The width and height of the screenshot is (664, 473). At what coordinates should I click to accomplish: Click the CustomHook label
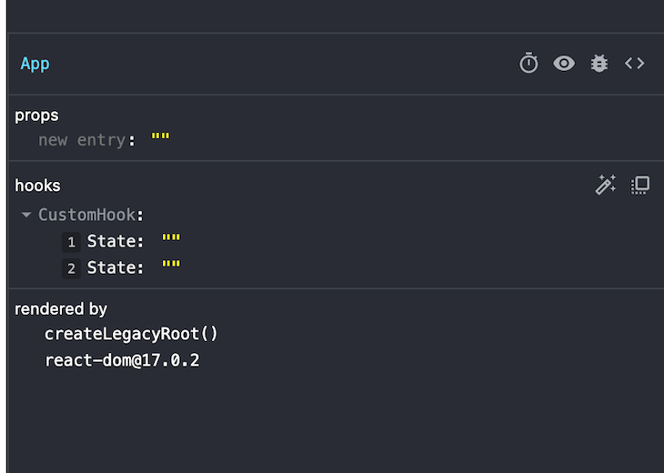pyautogui.click(x=86, y=215)
